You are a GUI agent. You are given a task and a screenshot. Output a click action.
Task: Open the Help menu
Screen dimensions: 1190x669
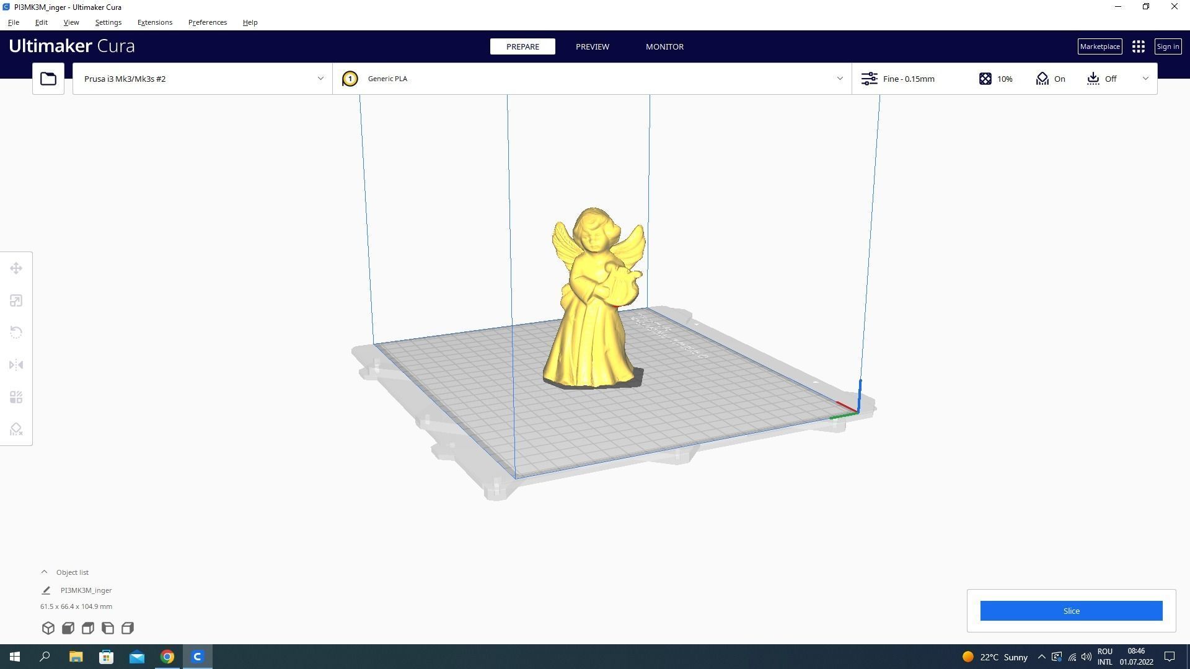250,22
